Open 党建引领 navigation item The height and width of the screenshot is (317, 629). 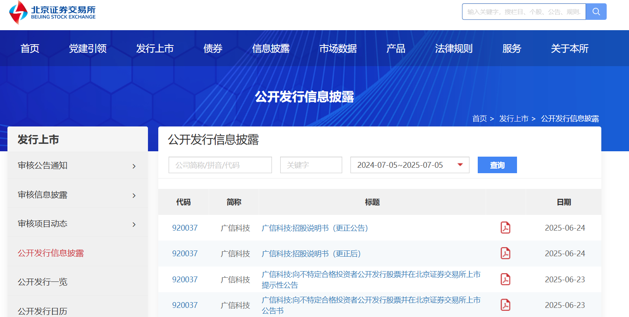click(x=88, y=49)
